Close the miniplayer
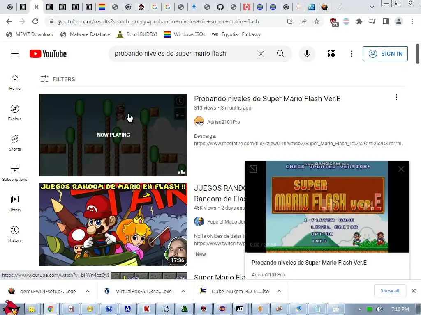Viewport: 421px width, 315px height. click(x=401, y=169)
